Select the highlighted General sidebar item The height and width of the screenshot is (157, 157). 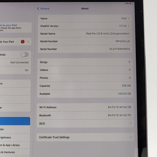point(15,121)
